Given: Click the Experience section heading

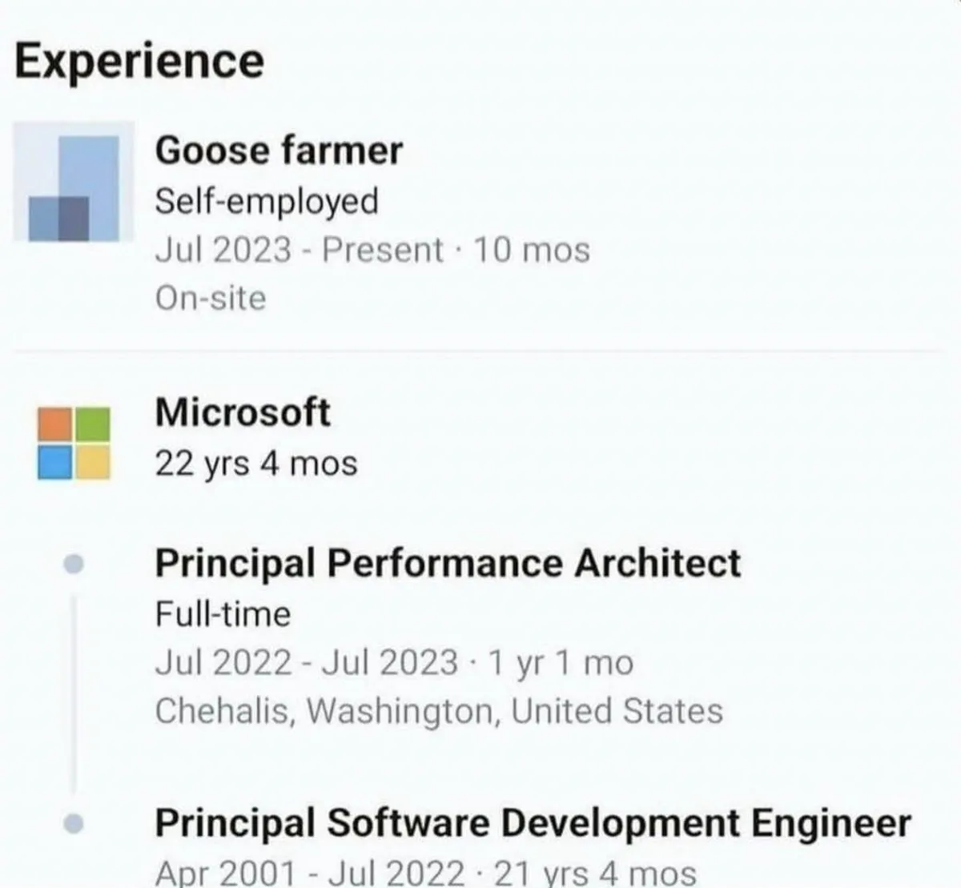Looking at the screenshot, I should 139,62.
